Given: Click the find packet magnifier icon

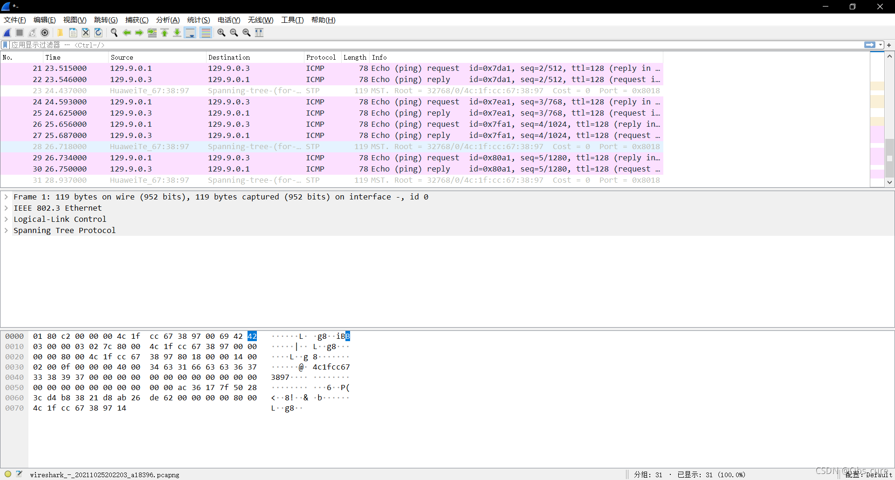Looking at the screenshot, I should (114, 33).
